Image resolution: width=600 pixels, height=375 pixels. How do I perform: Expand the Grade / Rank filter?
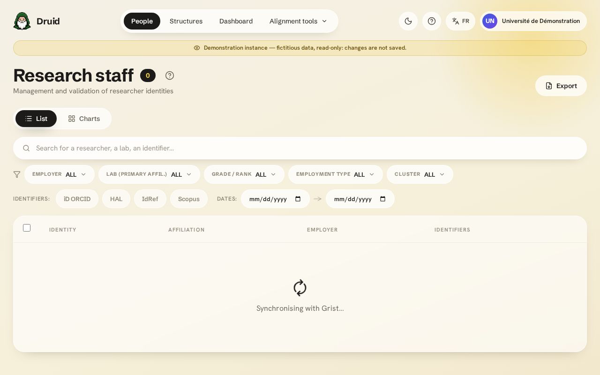244,174
